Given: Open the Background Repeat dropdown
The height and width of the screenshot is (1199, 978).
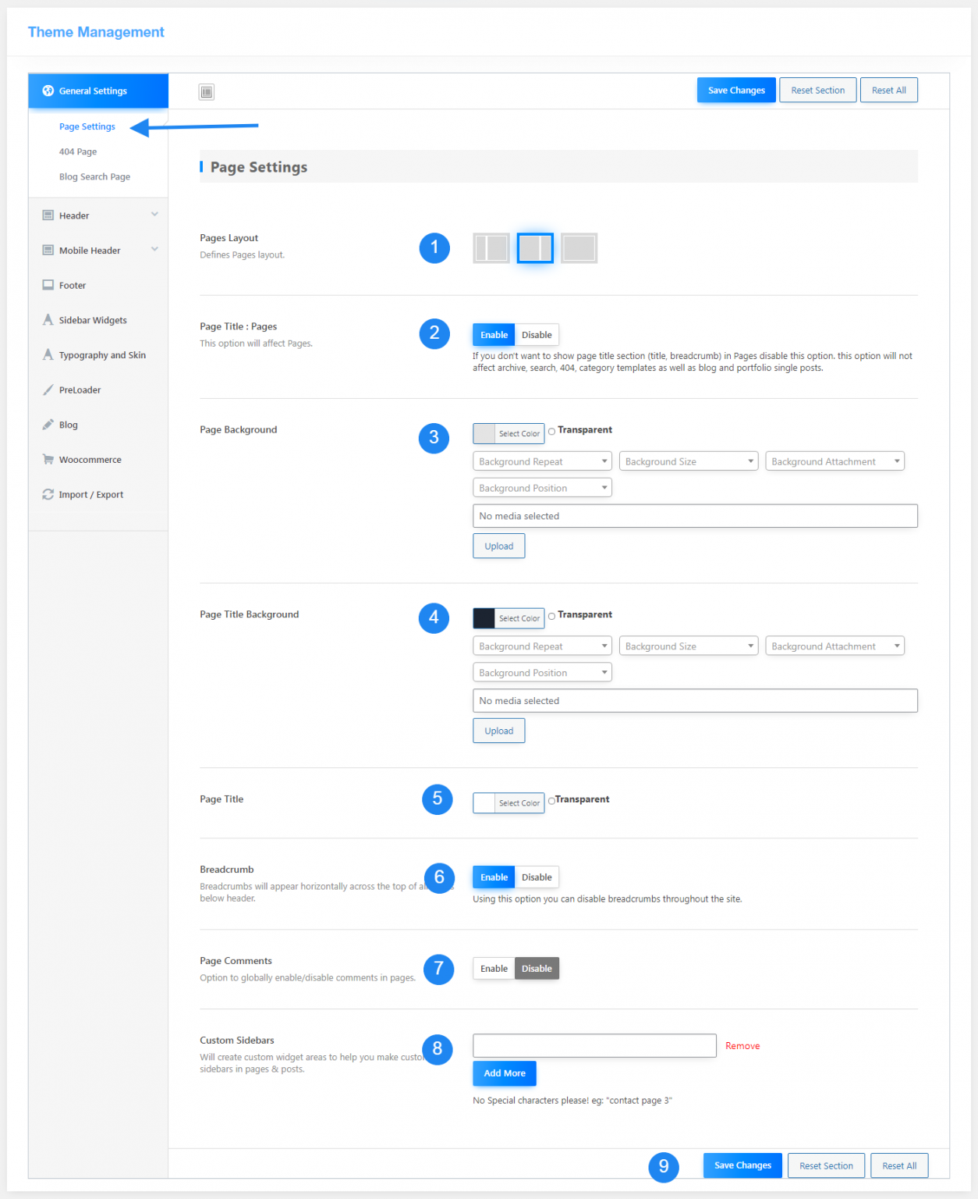Looking at the screenshot, I should click(541, 461).
